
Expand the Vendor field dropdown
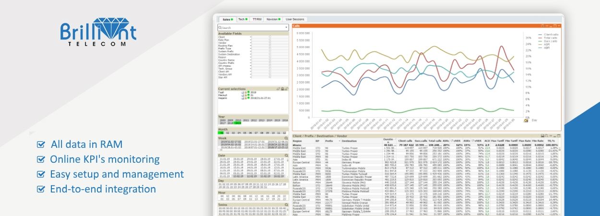[x=251, y=43]
